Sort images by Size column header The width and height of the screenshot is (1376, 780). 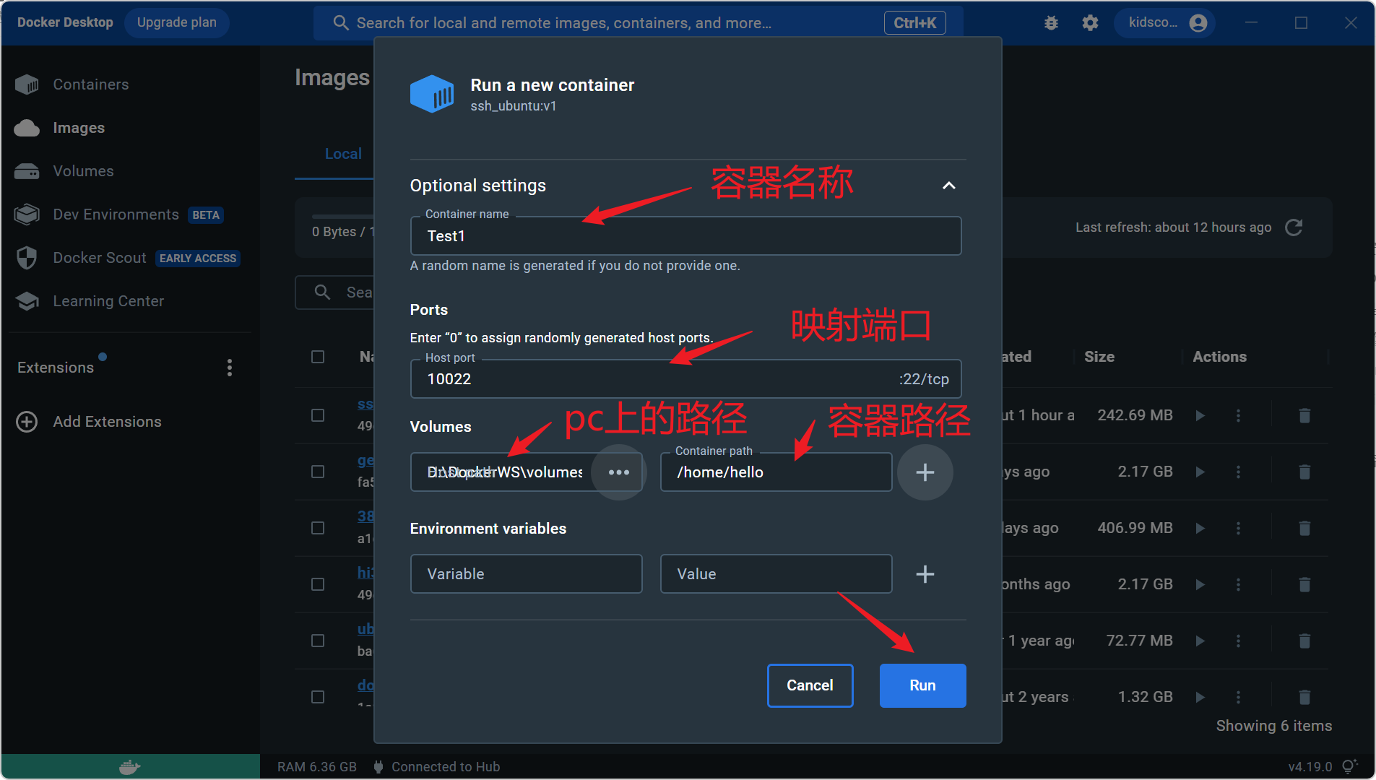tap(1099, 357)
